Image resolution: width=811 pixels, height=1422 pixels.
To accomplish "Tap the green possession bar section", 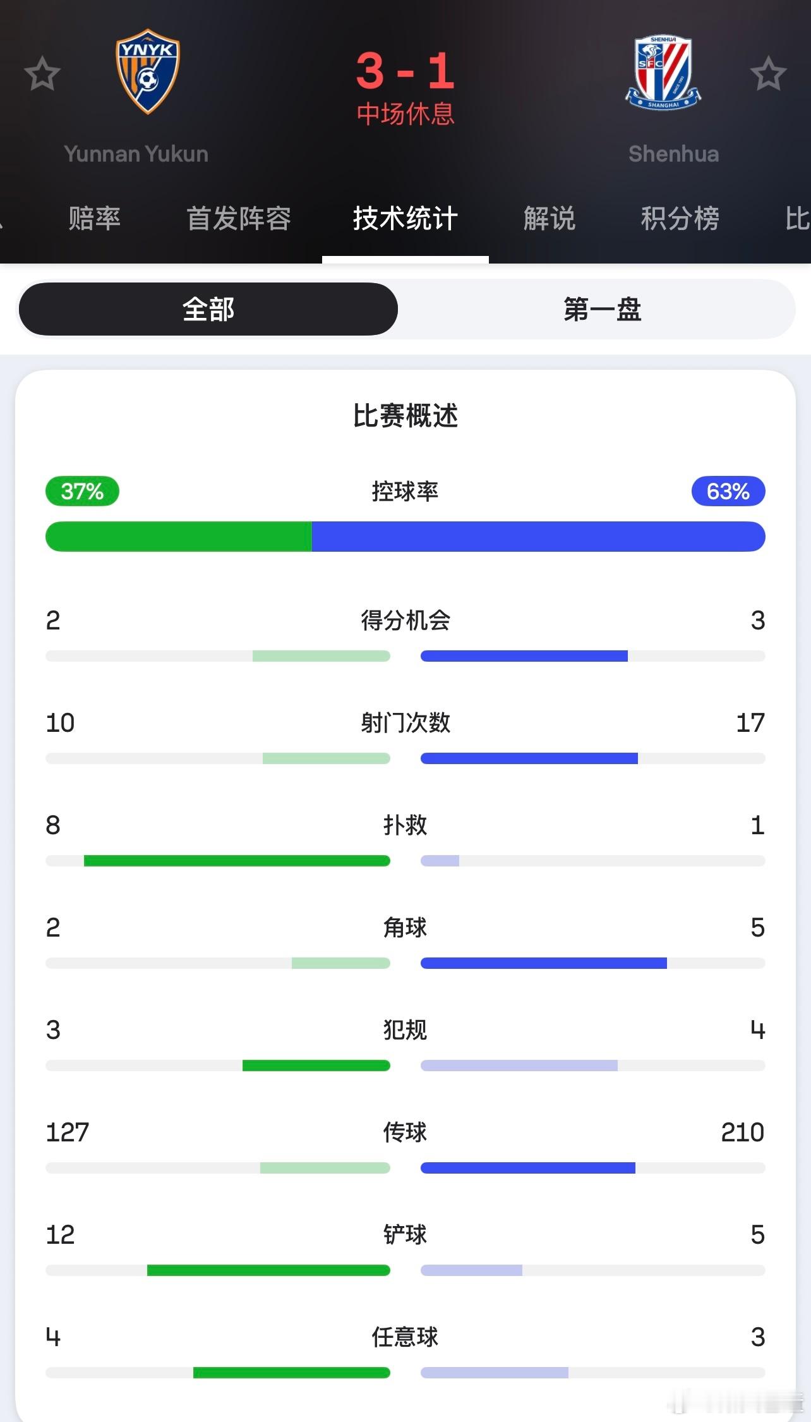I will tap(179, 537).
